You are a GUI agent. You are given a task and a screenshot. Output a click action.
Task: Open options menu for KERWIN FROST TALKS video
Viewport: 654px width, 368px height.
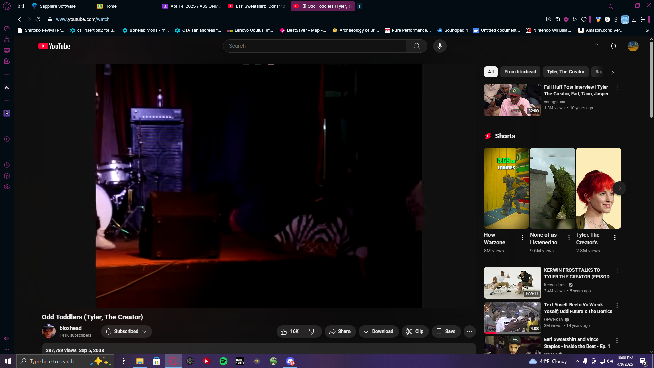pos(617,271)
